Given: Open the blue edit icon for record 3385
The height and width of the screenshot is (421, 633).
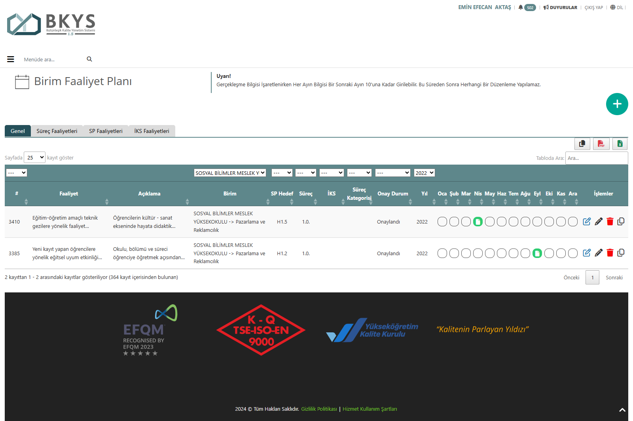Looking at the screenshot, I should click(587, 253).
